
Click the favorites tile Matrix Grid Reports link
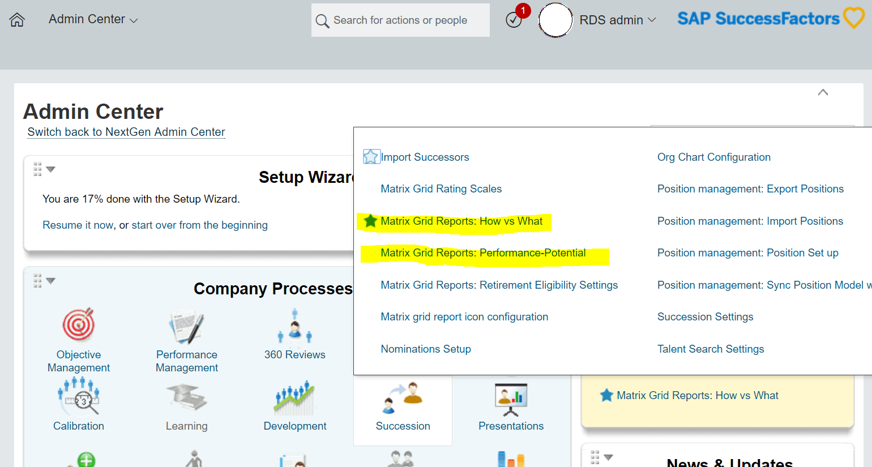(698, 396)
